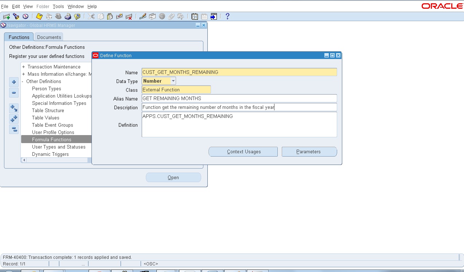Click the Navigator collapse all button
The height and width of the screenshot is (272, 464).
point(14,129)
